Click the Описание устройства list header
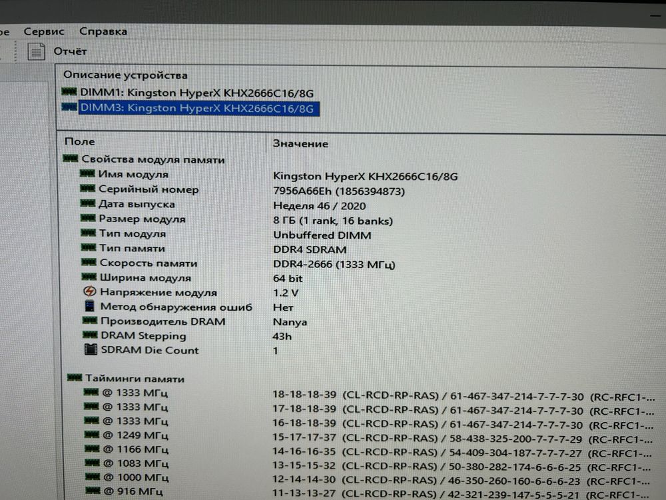This screenshot has height=500, width=666. pos(125,75)
